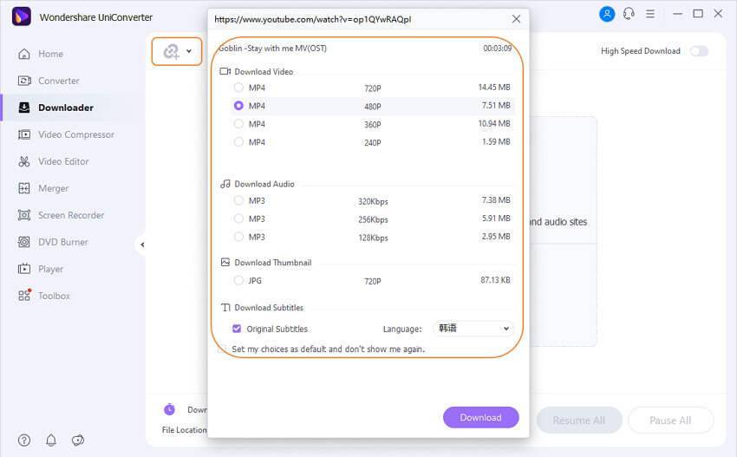Screen dimensions: 737x457
Task: Select MP3 320Kbps audio option
Action: (x=238, y=200)
